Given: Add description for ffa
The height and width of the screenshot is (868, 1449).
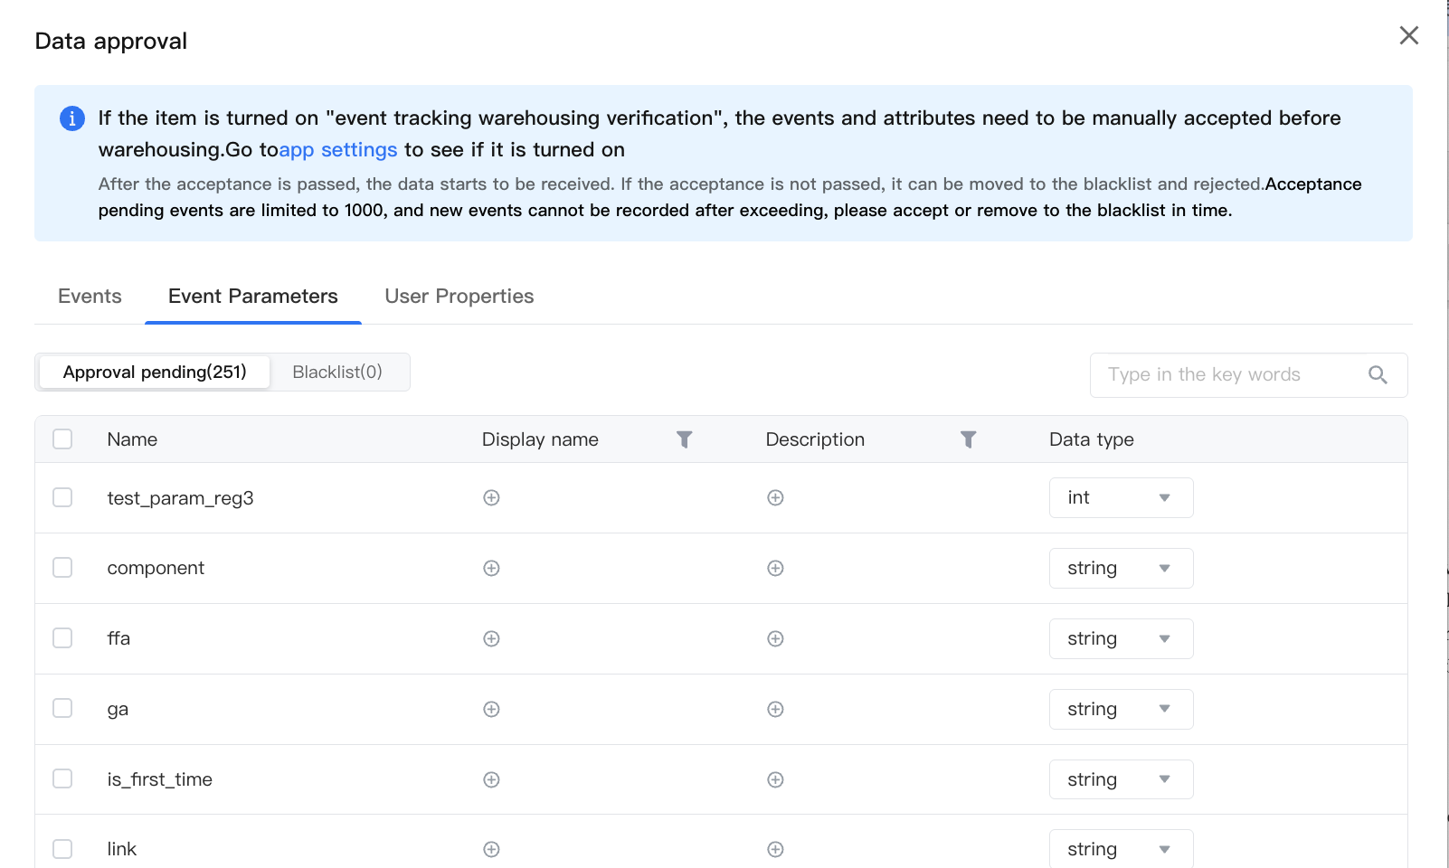Looking at the screenshot, I should (775, 638).
